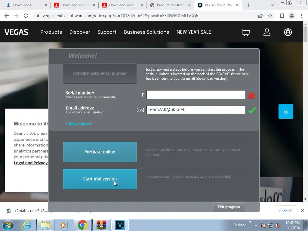Click the VEGAS logo
The width and height of the screenshot is (308, 231).
coord(16,32)
